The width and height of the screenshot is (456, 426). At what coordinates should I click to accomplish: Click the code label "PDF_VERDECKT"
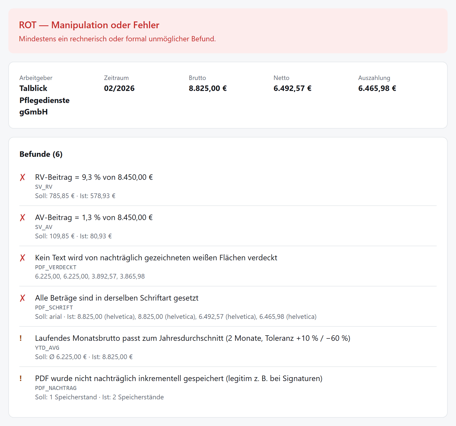[x=56, y=267]
